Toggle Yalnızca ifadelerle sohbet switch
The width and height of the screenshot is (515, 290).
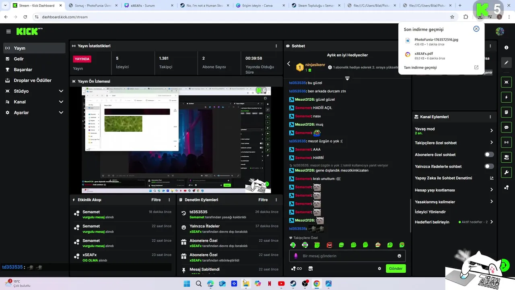[x=489, y=166]
